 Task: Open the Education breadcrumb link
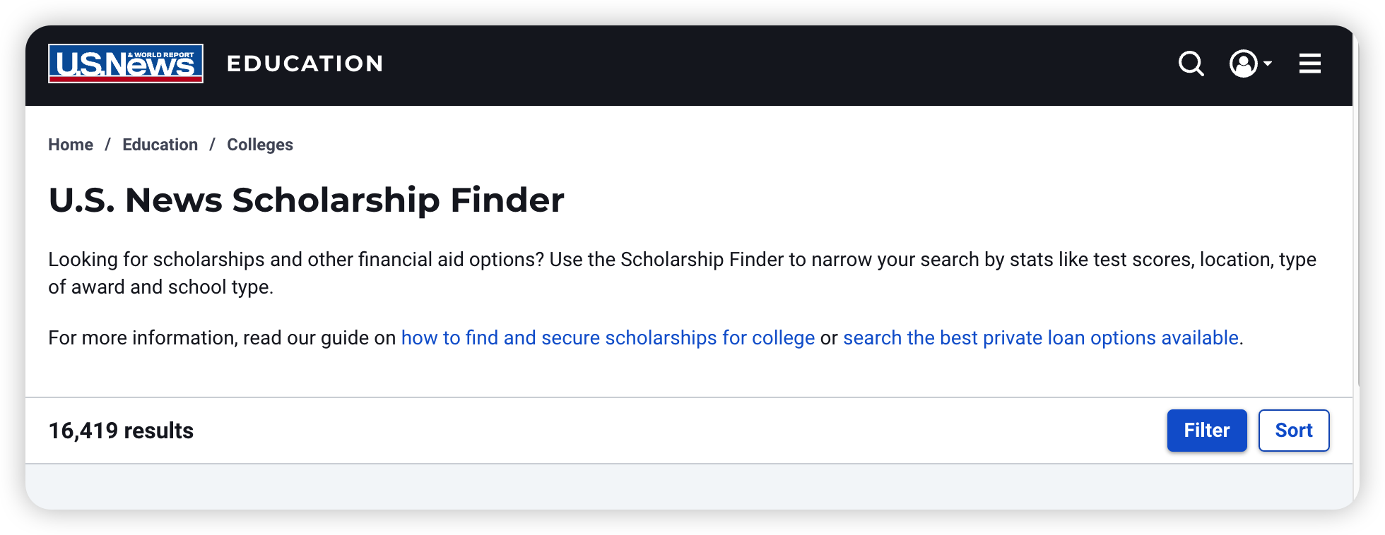click(160, 145)
